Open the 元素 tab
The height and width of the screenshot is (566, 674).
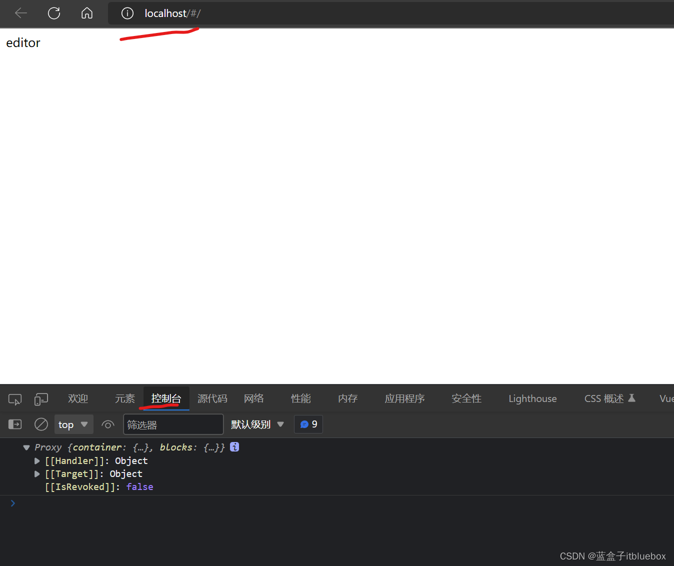tap(125, 398)
